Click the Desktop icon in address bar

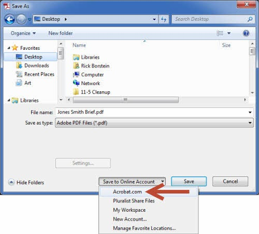37,19
